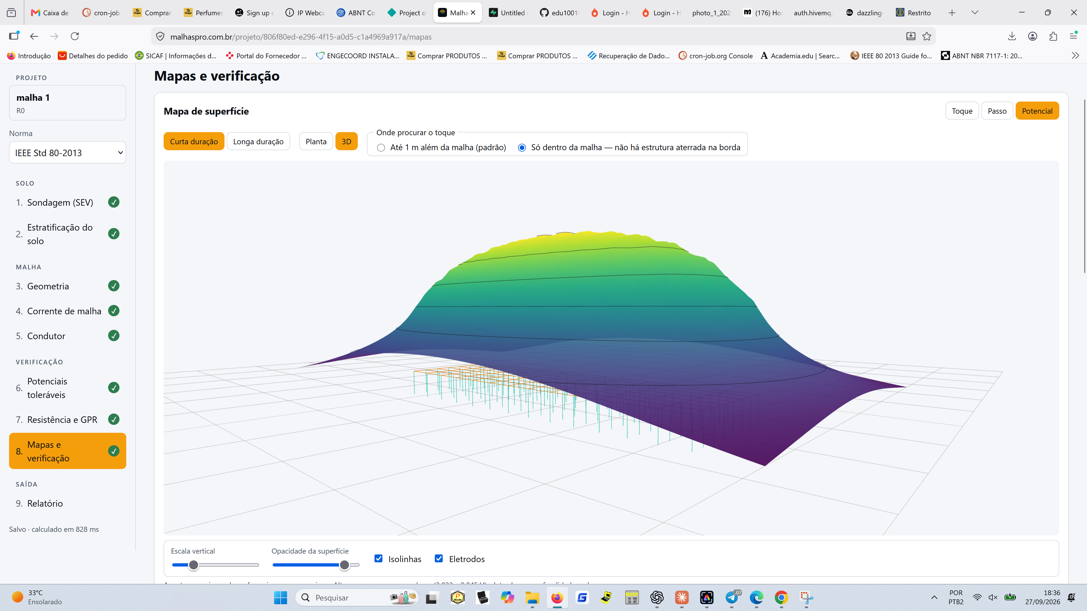Open Firefox icon in the taskbar
The height and width of the screenshot is (611, 1087).
[557, 597]
